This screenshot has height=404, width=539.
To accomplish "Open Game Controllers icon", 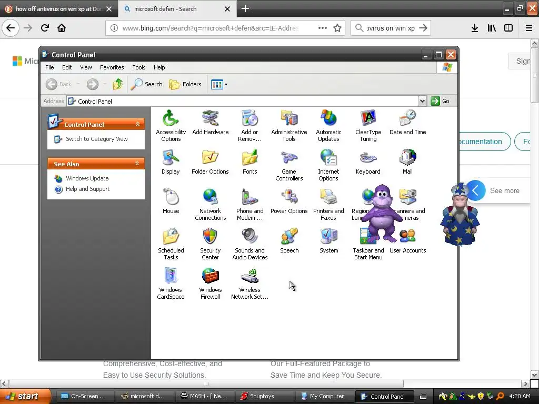I will point(289,165).
